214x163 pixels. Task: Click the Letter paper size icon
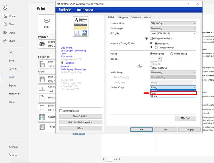click(42, 108)
